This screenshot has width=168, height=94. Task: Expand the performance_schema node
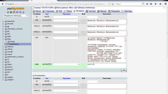[x=3, y=57]
